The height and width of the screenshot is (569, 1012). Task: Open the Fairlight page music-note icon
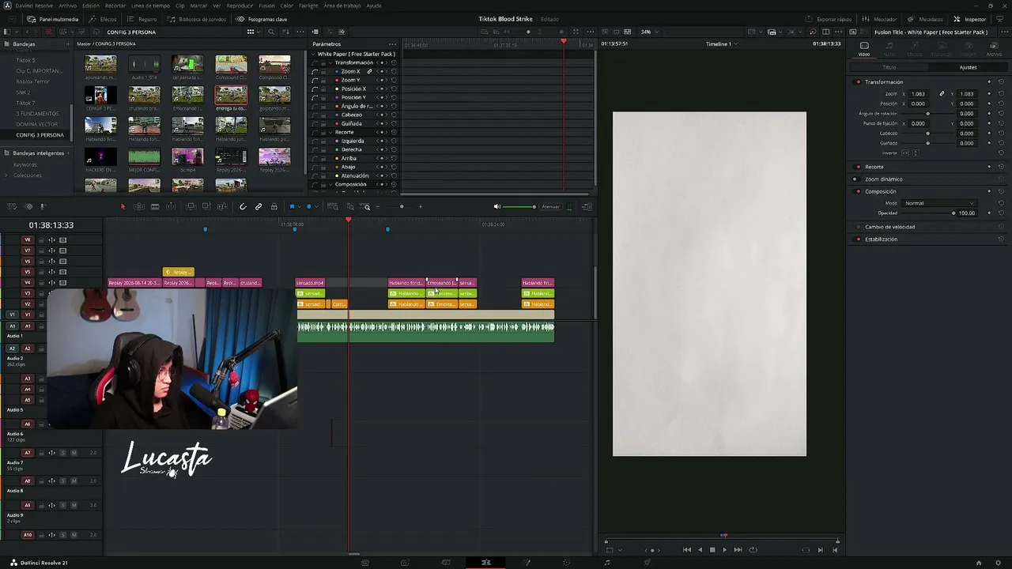point(607,563)
